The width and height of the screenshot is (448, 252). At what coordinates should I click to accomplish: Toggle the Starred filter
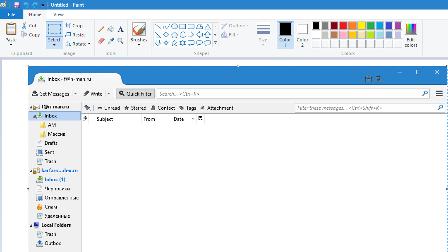[135, 108]
